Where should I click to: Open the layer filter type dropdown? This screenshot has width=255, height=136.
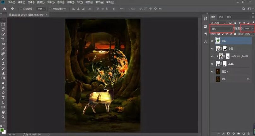[x=218, y=23]
